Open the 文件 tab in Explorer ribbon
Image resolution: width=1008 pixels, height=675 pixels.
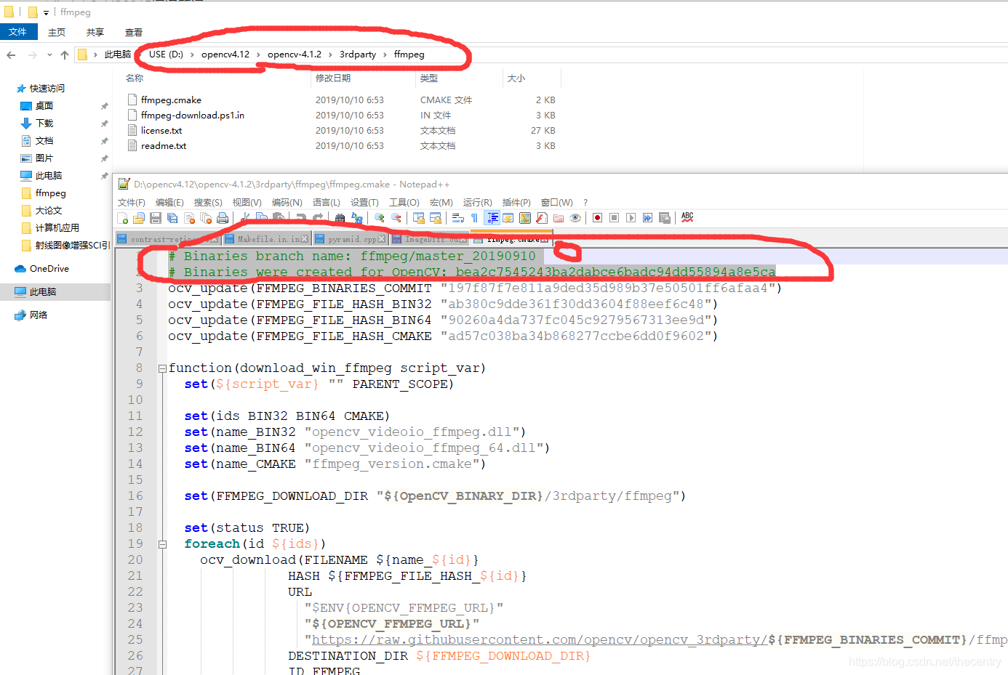click(18, 32)
